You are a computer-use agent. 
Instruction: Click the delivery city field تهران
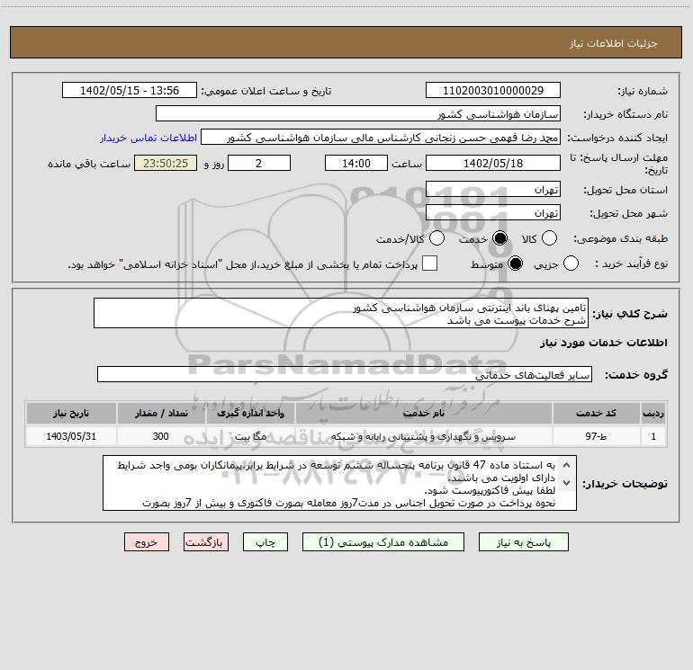point(493,212)
